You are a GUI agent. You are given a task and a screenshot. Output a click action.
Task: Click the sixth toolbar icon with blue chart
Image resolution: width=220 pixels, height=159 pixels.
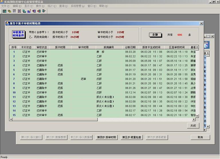pyautogui.click(x=29, y=11)
